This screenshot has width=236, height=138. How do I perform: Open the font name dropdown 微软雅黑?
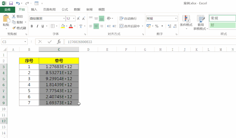click(x=64, y=18)
